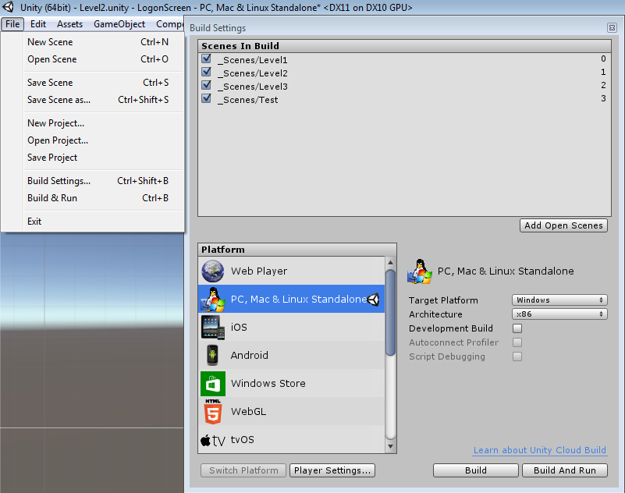Open the Edit menu

37,23
